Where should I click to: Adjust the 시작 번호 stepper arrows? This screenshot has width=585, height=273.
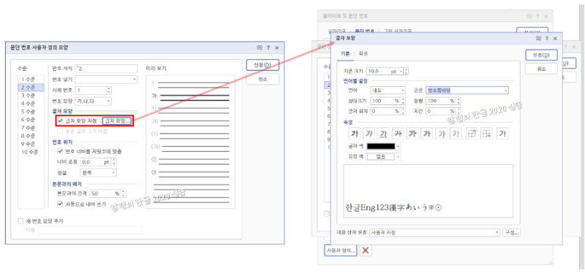108,90
